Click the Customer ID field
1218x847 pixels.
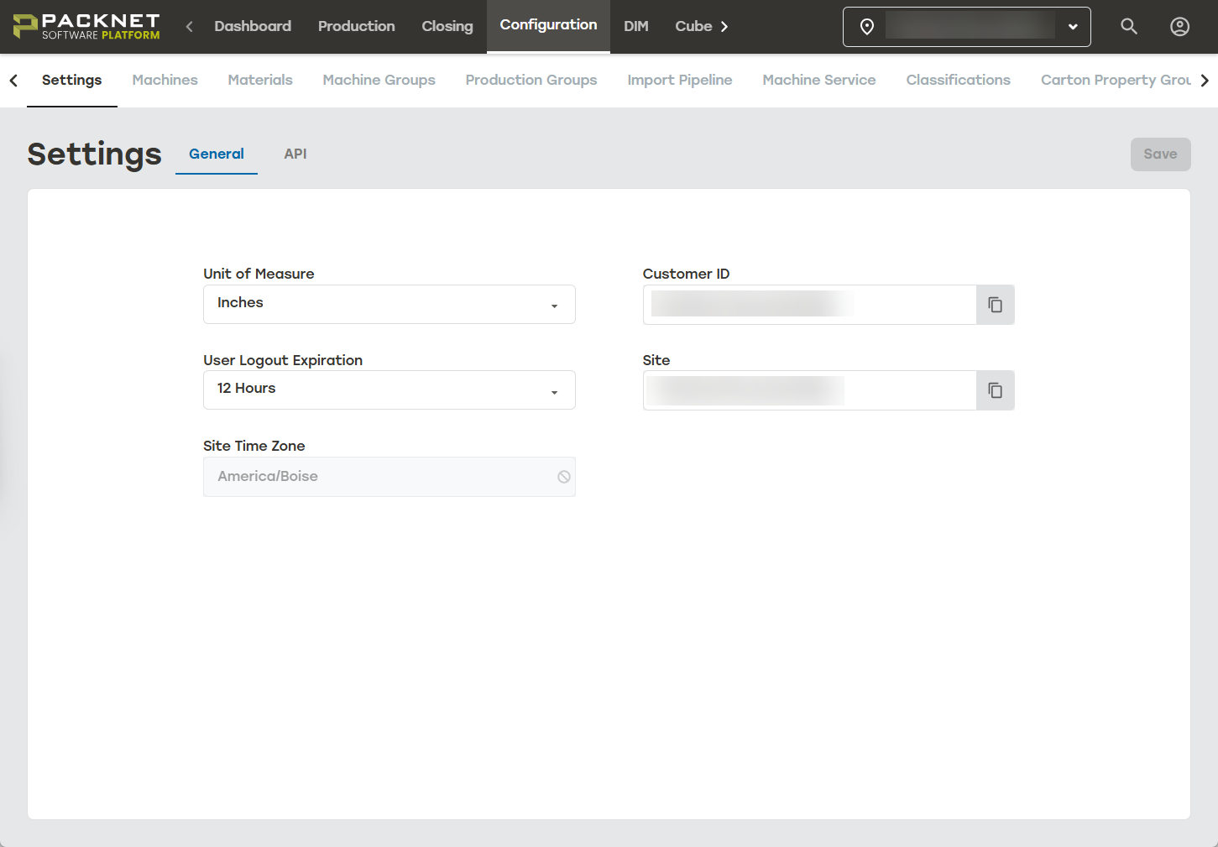click(x=809, y=305)
